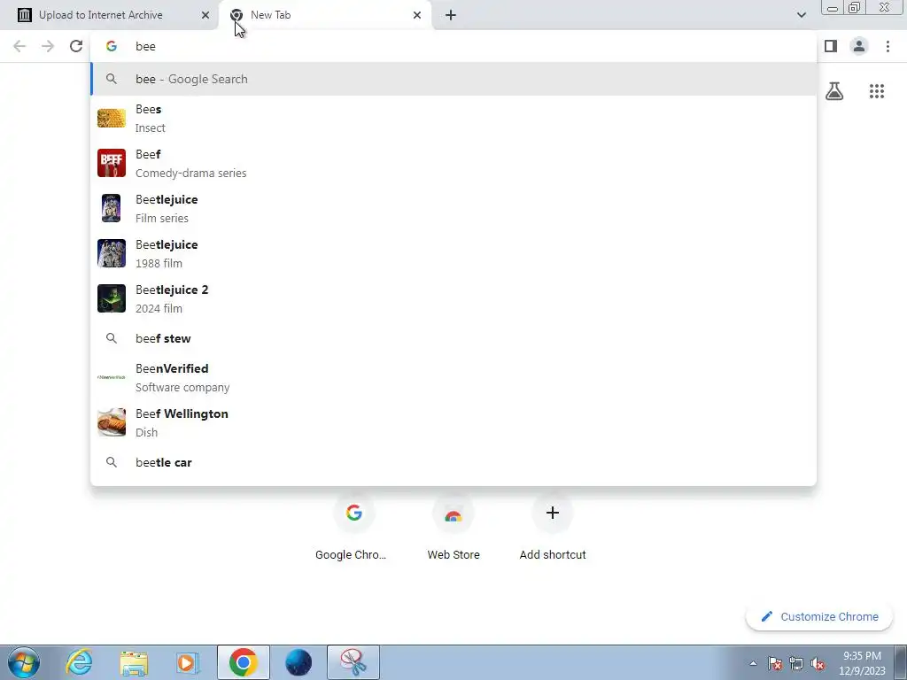Select the beetle car search suggestion
The height and width of the screenshot is (680, 907).
tap(453, 462)
